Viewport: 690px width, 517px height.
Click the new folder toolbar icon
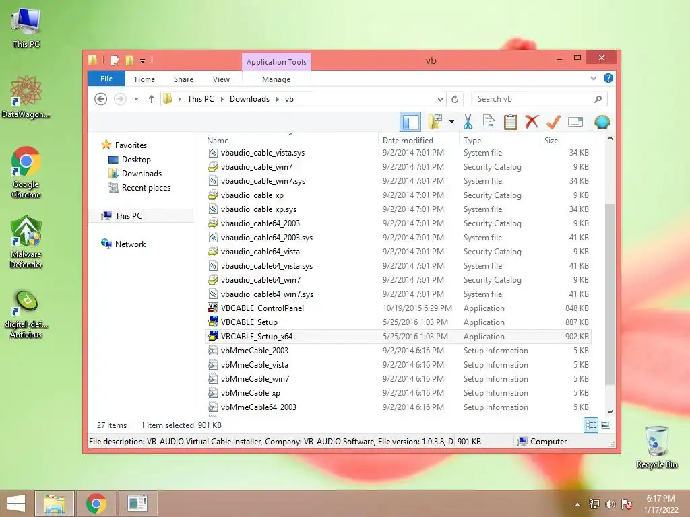[x=435, y=122]
